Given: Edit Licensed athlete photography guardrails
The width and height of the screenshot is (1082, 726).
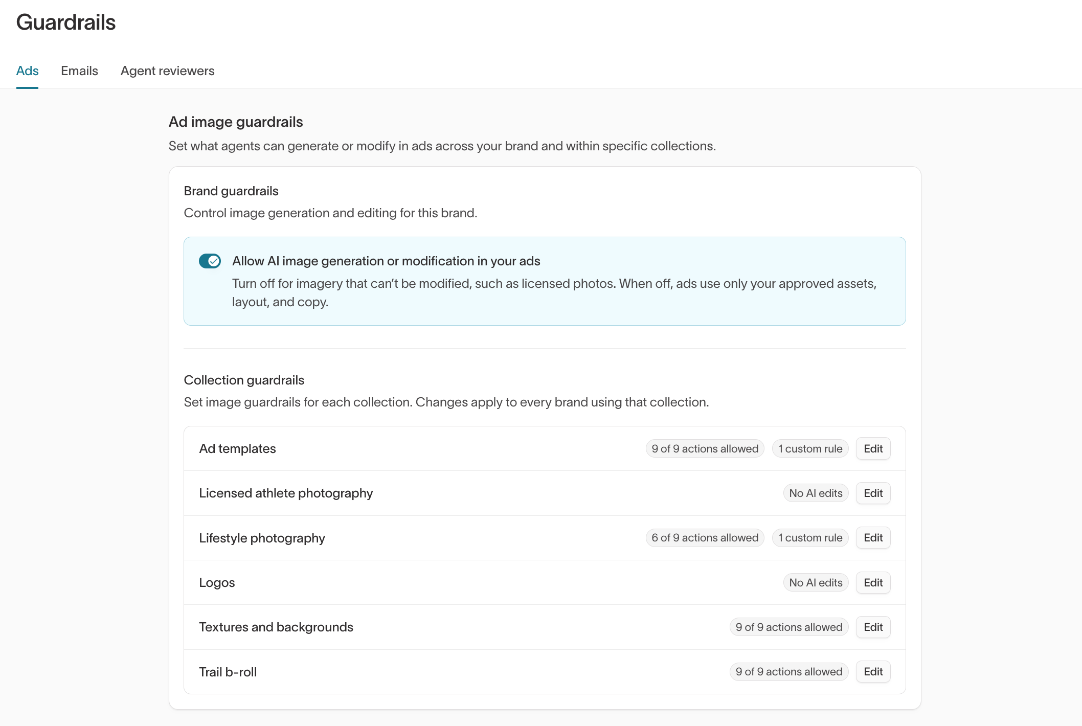Looking at the screenshot, I should tap(873, 493).
